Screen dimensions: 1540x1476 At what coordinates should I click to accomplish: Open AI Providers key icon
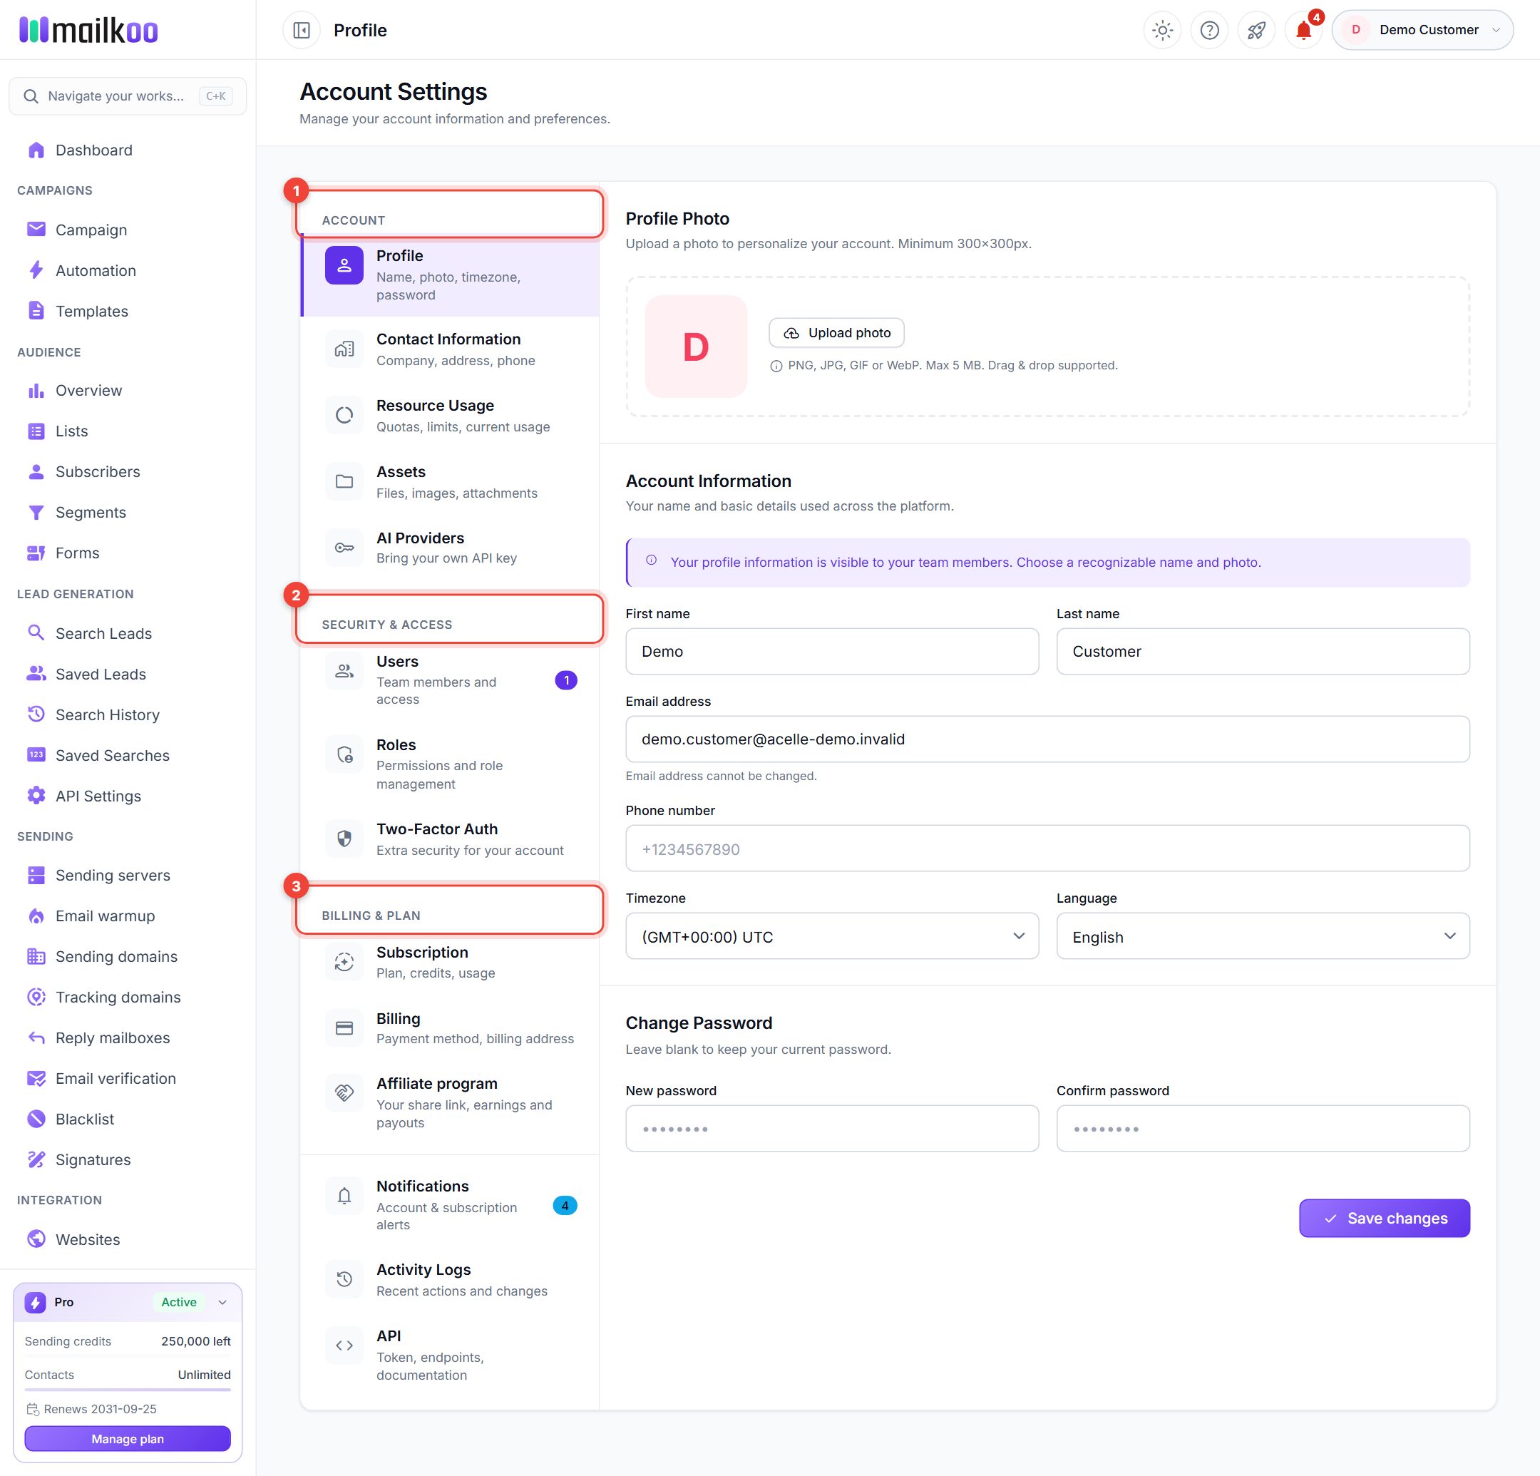344,547
